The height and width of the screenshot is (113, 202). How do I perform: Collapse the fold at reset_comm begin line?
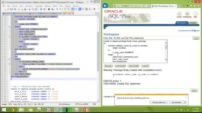9,59
